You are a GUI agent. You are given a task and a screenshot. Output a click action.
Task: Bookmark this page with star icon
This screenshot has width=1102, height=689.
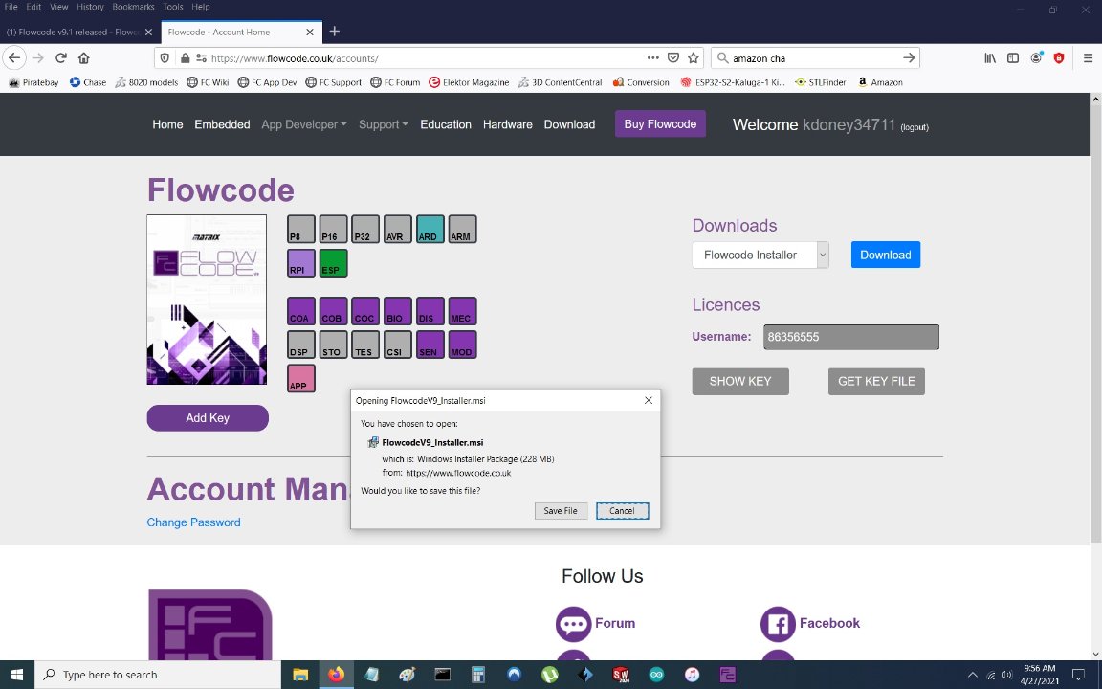point(694,57)
